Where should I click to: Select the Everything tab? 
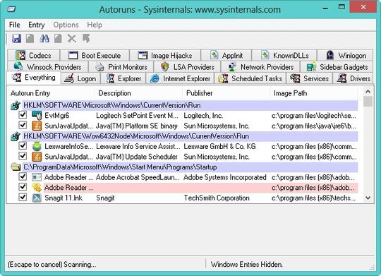point(34,78)
